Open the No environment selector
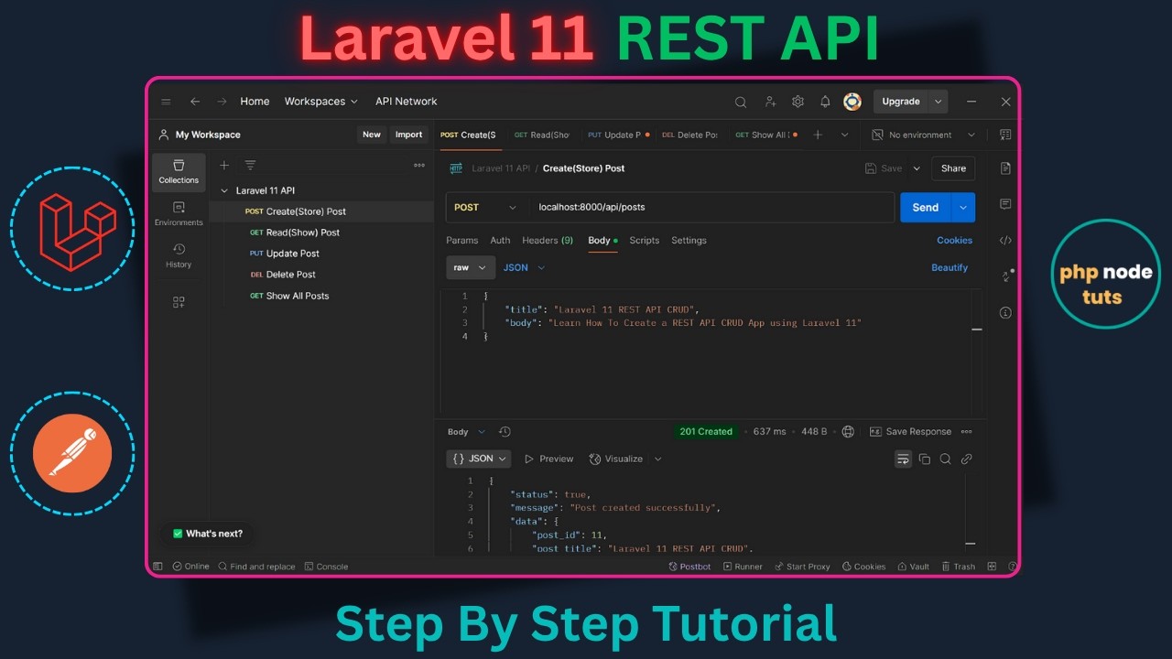This screenshot has height=659, width=1172. (x=924, y=135)
